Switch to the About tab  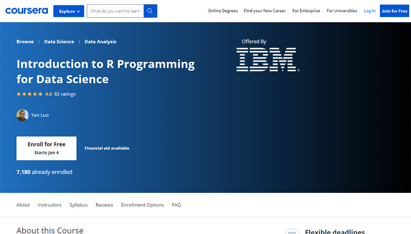coord(23,205)
